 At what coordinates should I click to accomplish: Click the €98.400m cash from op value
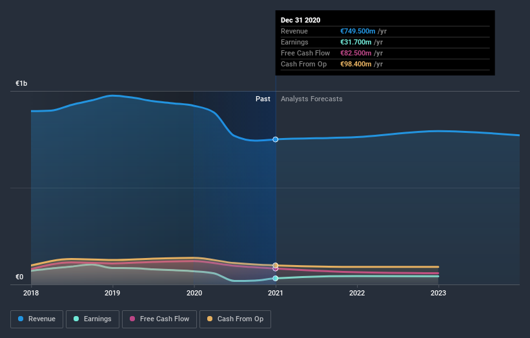pyautogui.click(x=356, y=64)
